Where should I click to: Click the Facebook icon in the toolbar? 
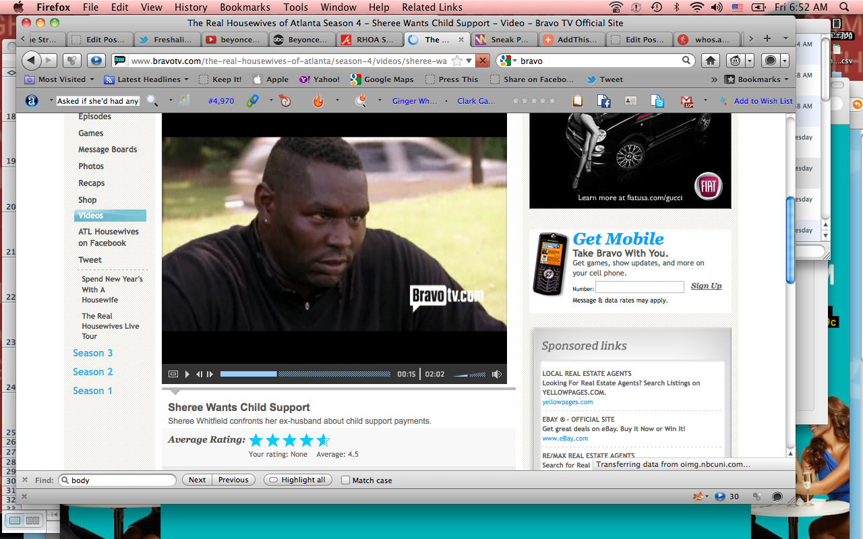pos(603,101)
